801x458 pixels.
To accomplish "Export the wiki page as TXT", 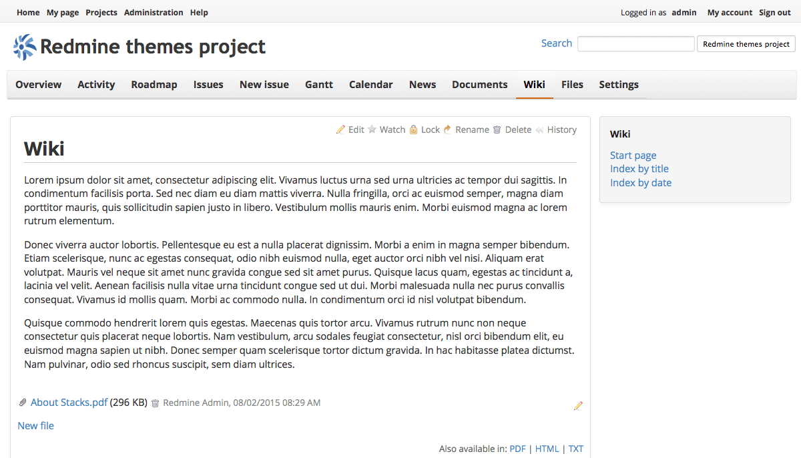I will pyautogui.click(x=576, y=449).
